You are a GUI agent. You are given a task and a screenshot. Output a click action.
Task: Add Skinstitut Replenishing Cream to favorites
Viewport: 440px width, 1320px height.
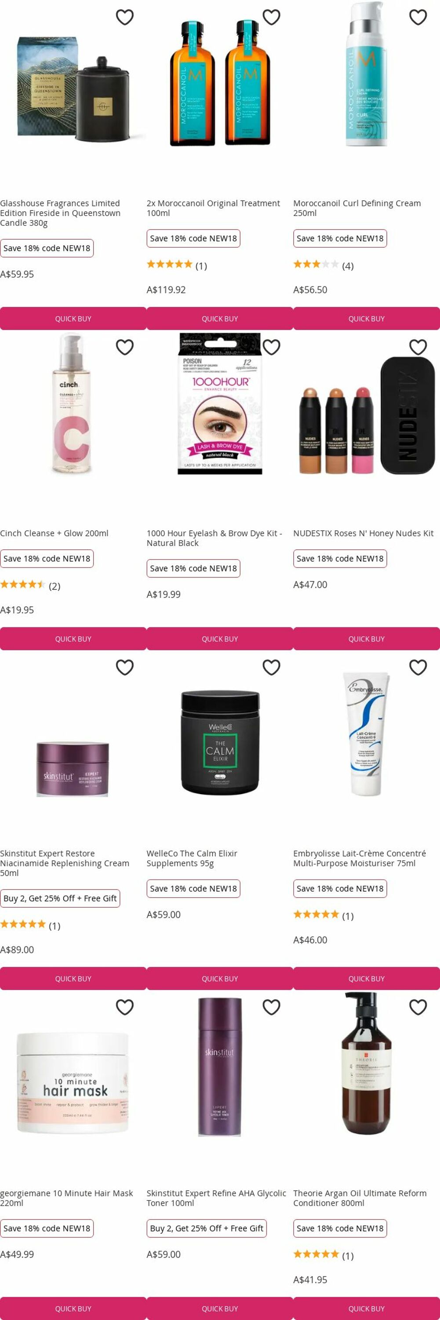tap(125, 667)
